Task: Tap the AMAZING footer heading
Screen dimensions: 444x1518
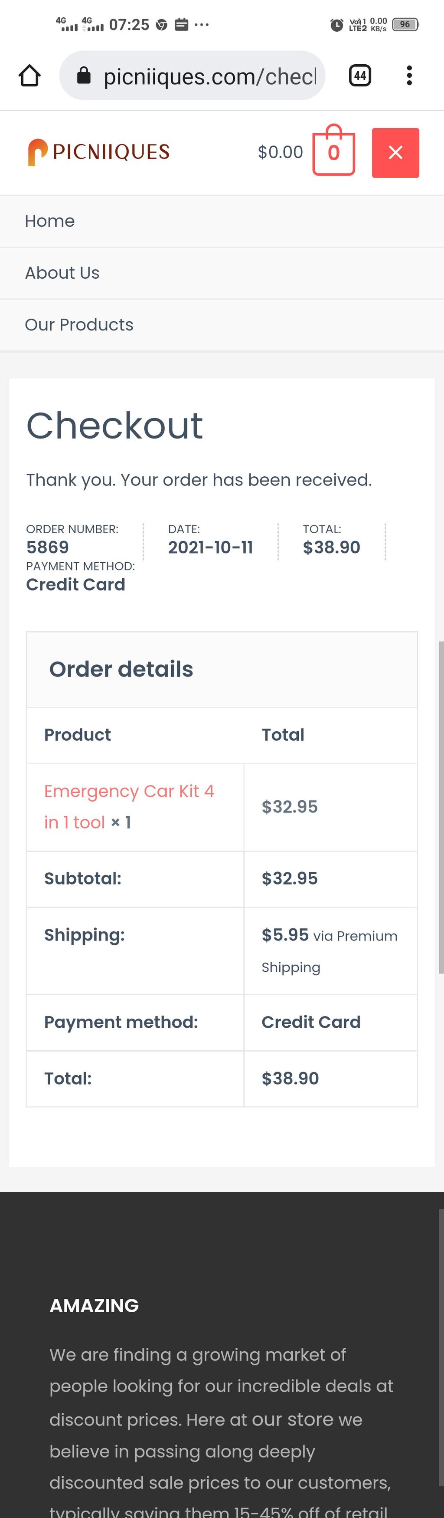Action: 94,1305
